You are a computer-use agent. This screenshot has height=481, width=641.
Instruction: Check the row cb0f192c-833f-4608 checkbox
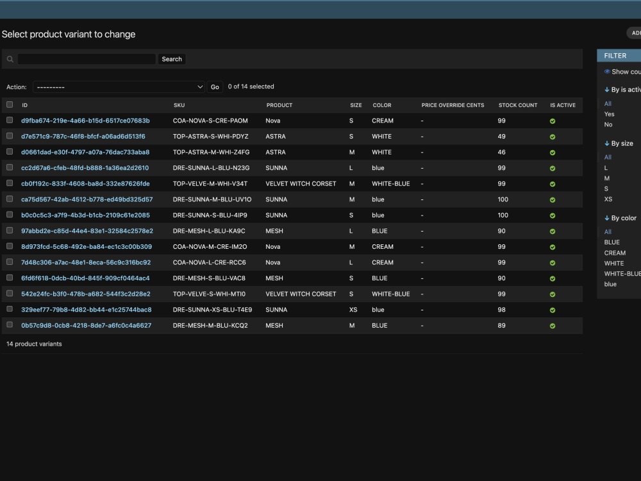click(10, 183)
